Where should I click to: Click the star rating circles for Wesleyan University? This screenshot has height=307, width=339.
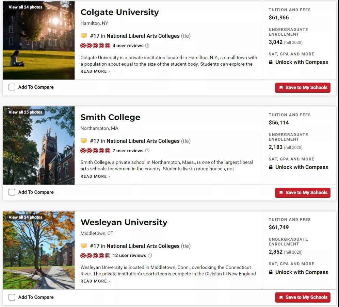[x=95, y=256]
